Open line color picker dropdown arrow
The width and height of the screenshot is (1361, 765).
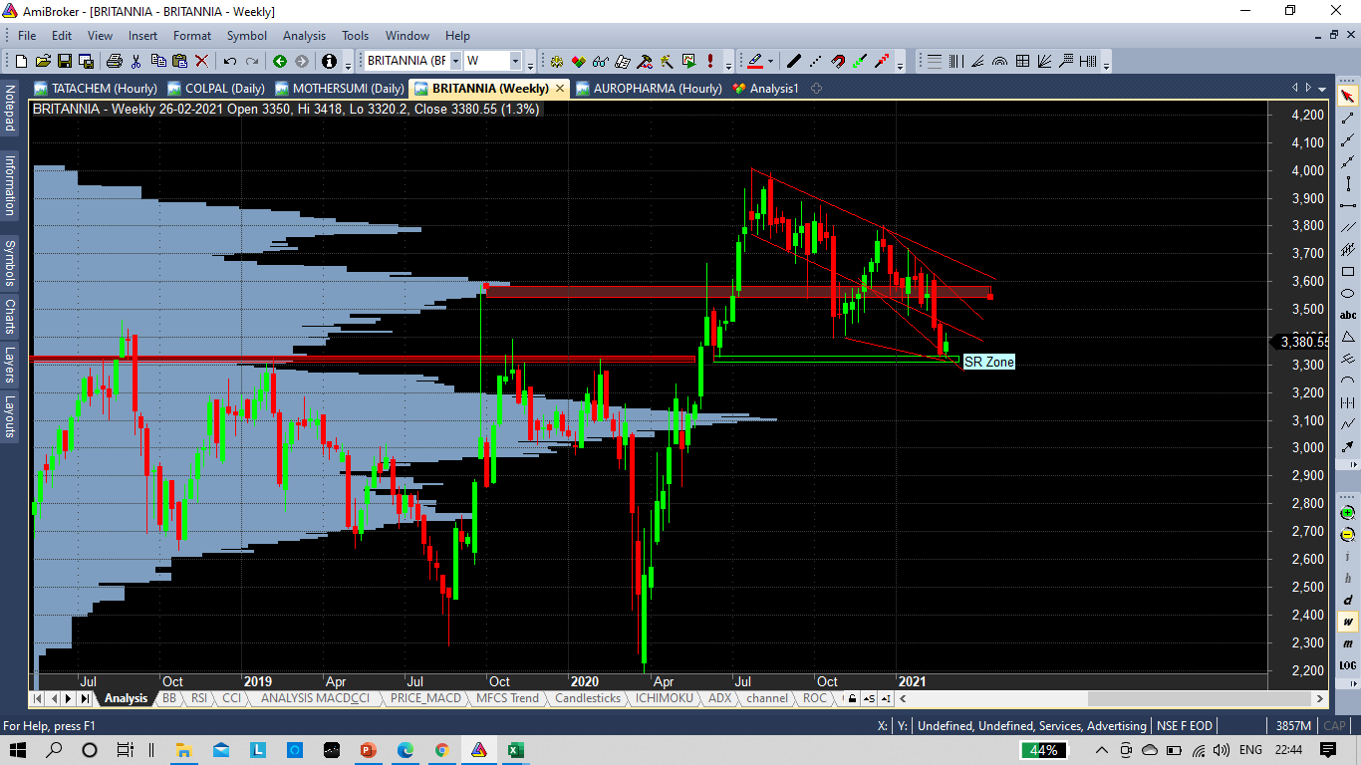point(770,61)
